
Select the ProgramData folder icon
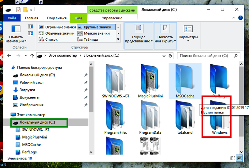point(150,117)
